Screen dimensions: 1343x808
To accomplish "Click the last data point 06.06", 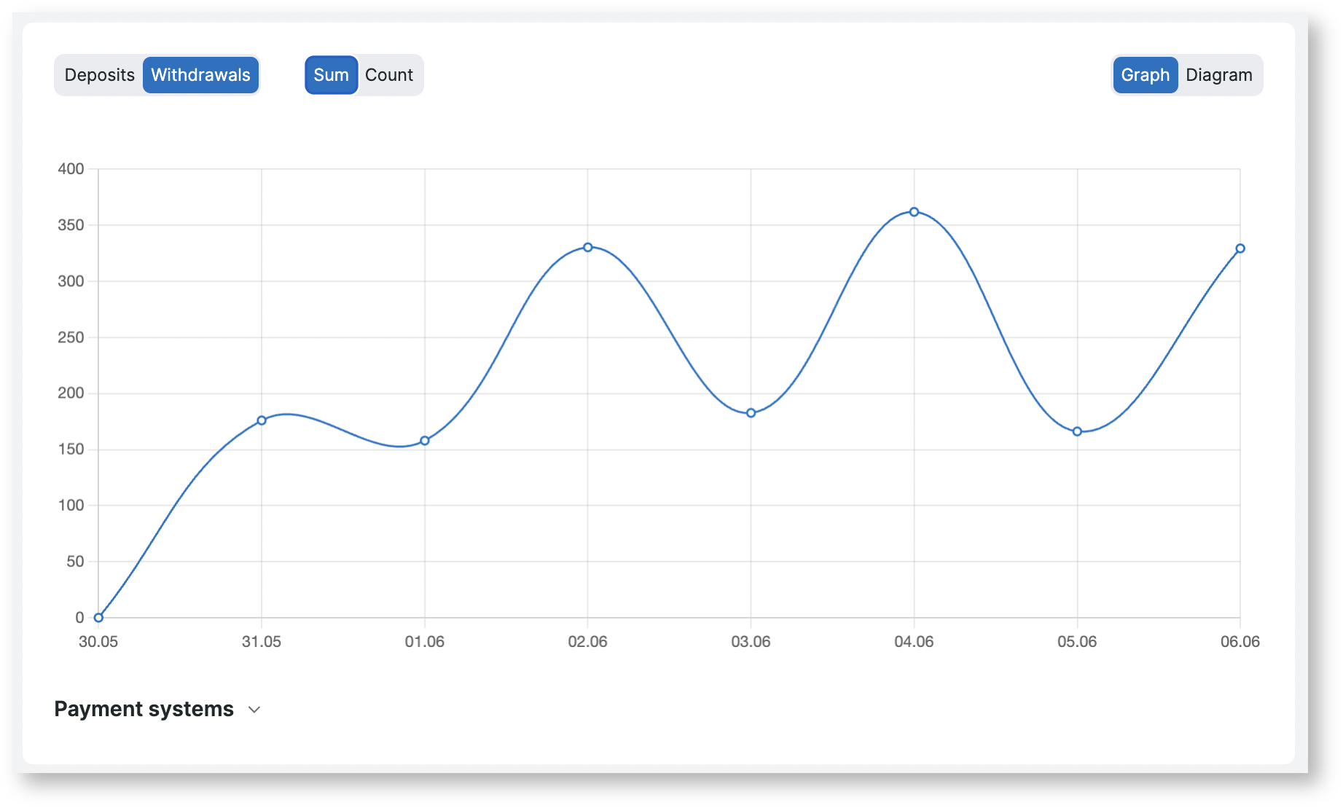I will pyautogui.click(x=1240, y=248).
